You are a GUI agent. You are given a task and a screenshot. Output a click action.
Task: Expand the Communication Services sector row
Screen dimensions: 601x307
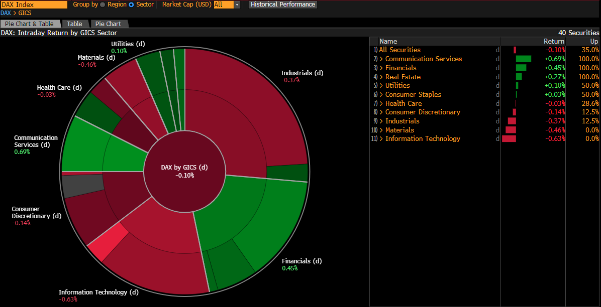(x=382, y=59)
